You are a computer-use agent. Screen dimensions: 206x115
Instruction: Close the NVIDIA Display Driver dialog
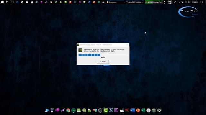pos(127,45)
